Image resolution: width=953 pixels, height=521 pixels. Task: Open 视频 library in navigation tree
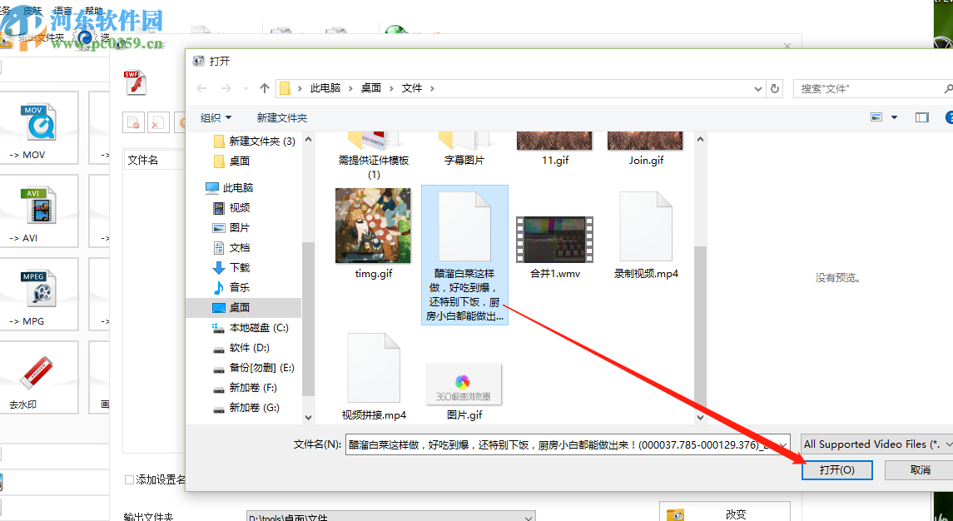(231, 208)
